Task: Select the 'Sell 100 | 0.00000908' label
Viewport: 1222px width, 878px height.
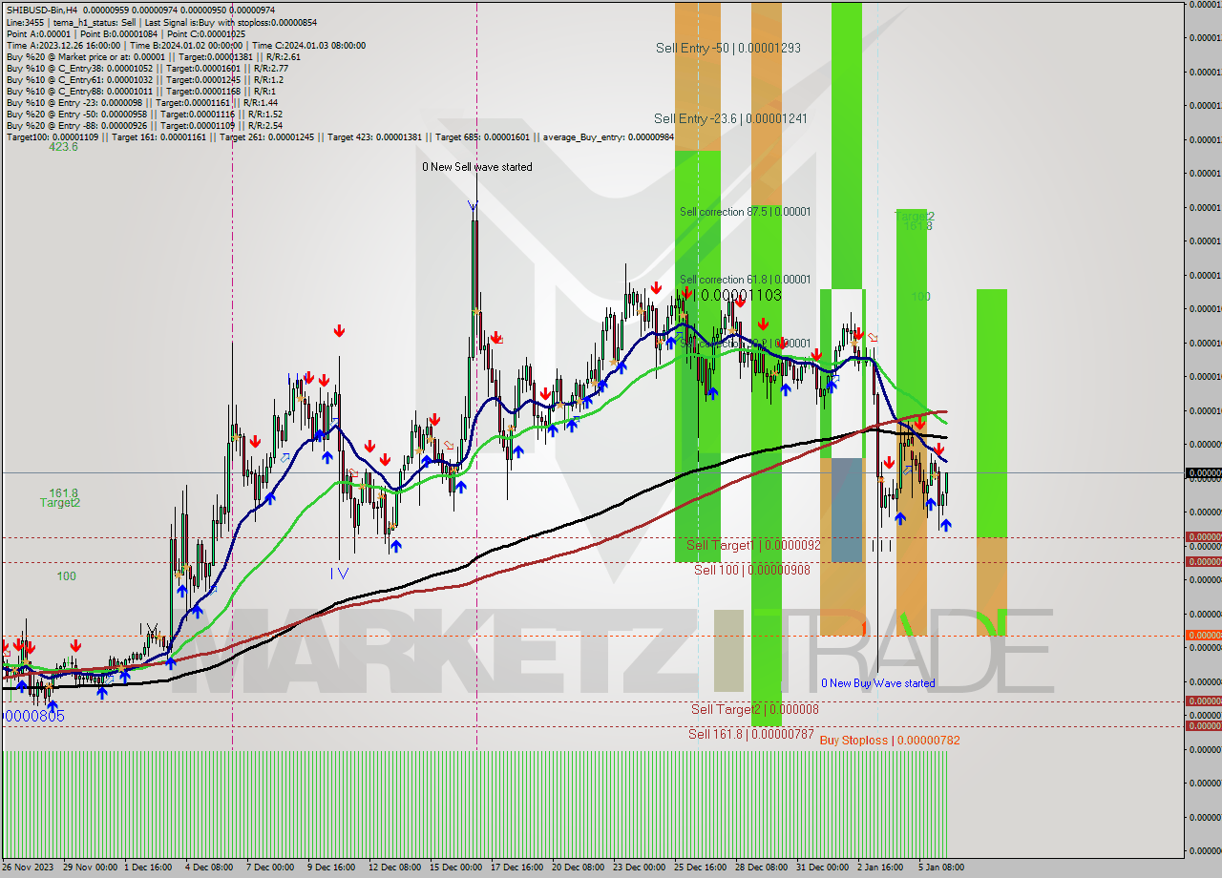Action: [752, 570]
